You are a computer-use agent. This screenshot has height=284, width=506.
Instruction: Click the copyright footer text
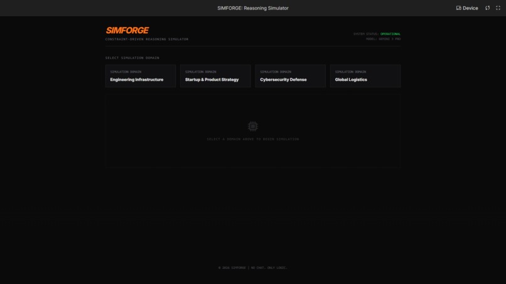252,268
